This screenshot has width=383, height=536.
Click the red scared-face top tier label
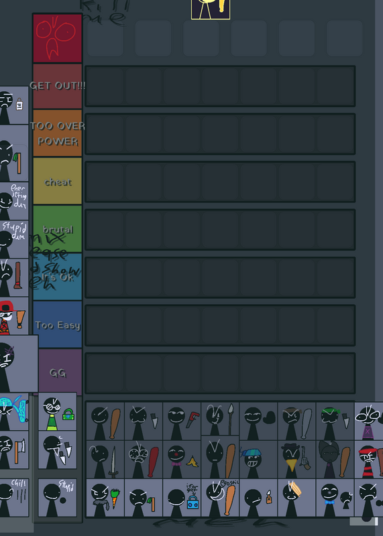(x=58, y=38)
